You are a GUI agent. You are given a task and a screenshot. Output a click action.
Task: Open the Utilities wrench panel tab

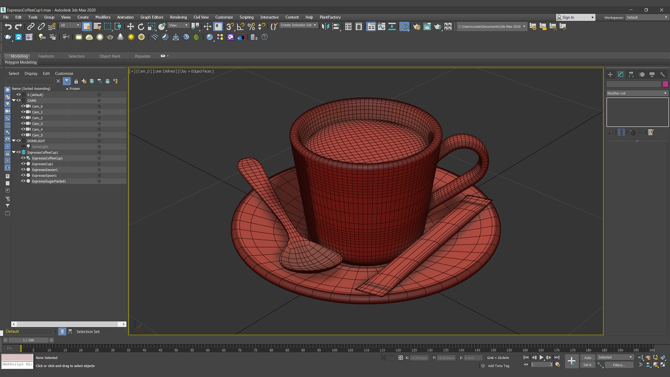click(x=662, y=74)
